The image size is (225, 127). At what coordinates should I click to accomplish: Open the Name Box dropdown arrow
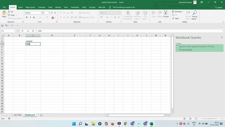[x=14, y=31]
